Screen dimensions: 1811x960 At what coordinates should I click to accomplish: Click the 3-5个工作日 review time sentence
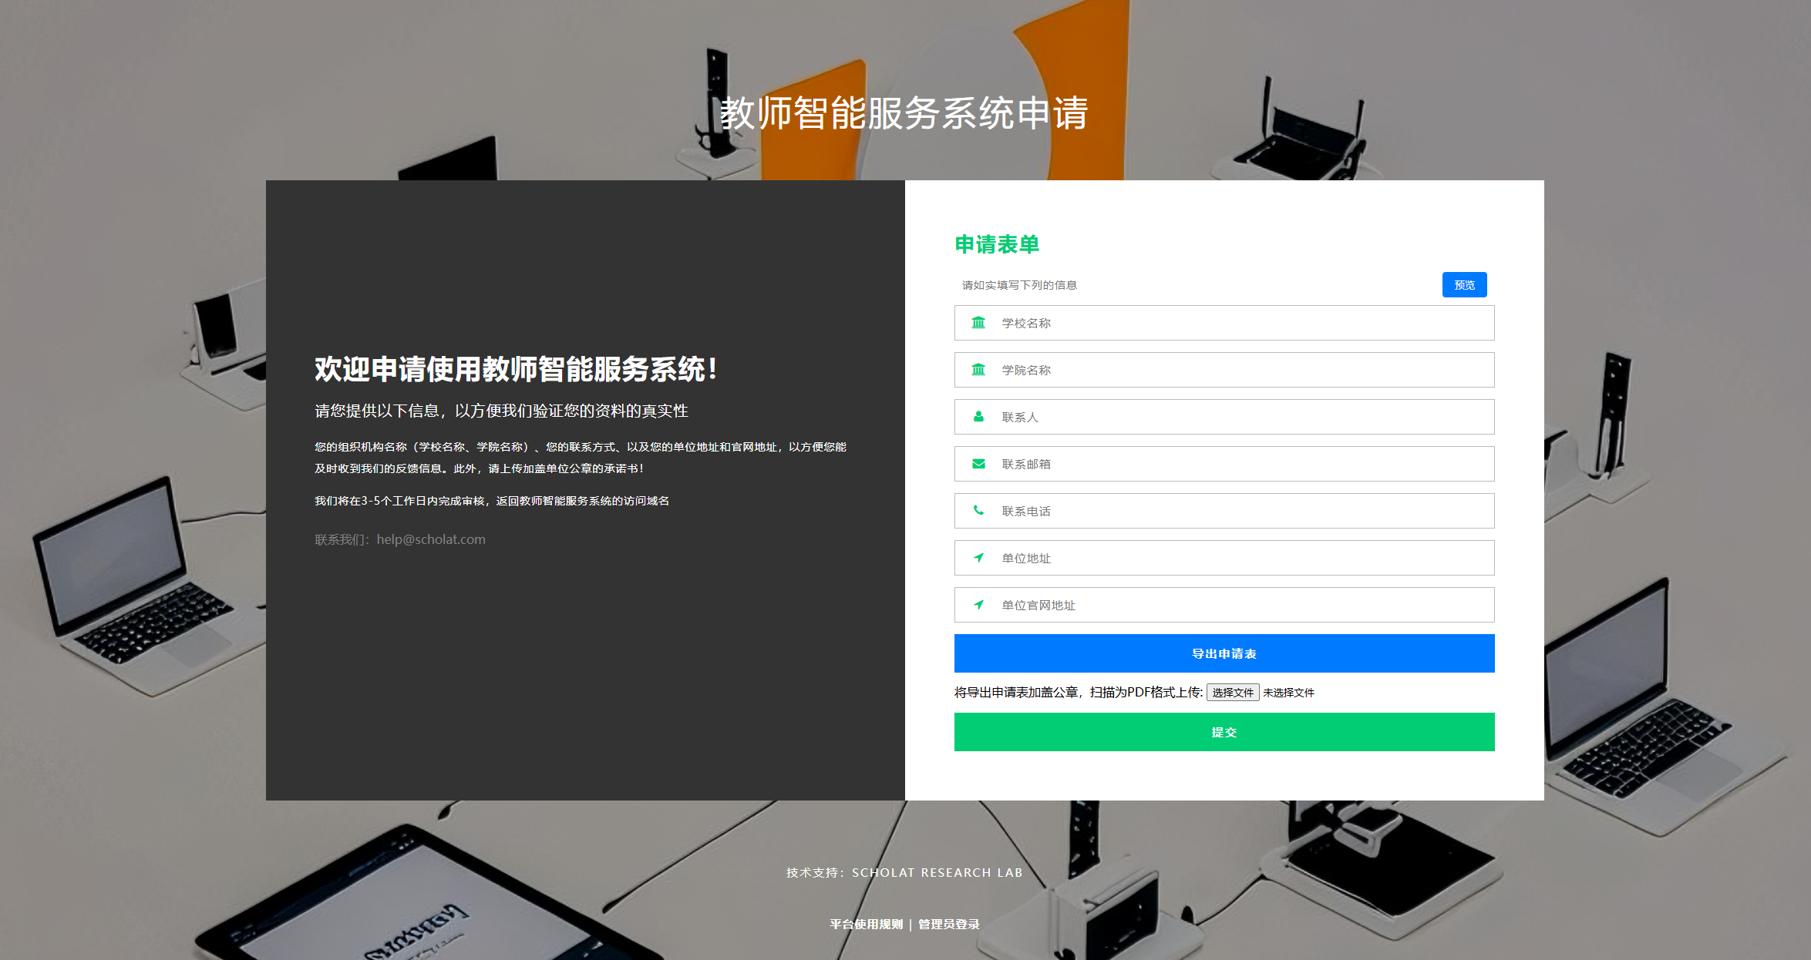(492, 501)
